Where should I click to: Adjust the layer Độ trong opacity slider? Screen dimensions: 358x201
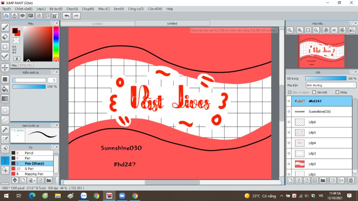[x=325, y=78]
